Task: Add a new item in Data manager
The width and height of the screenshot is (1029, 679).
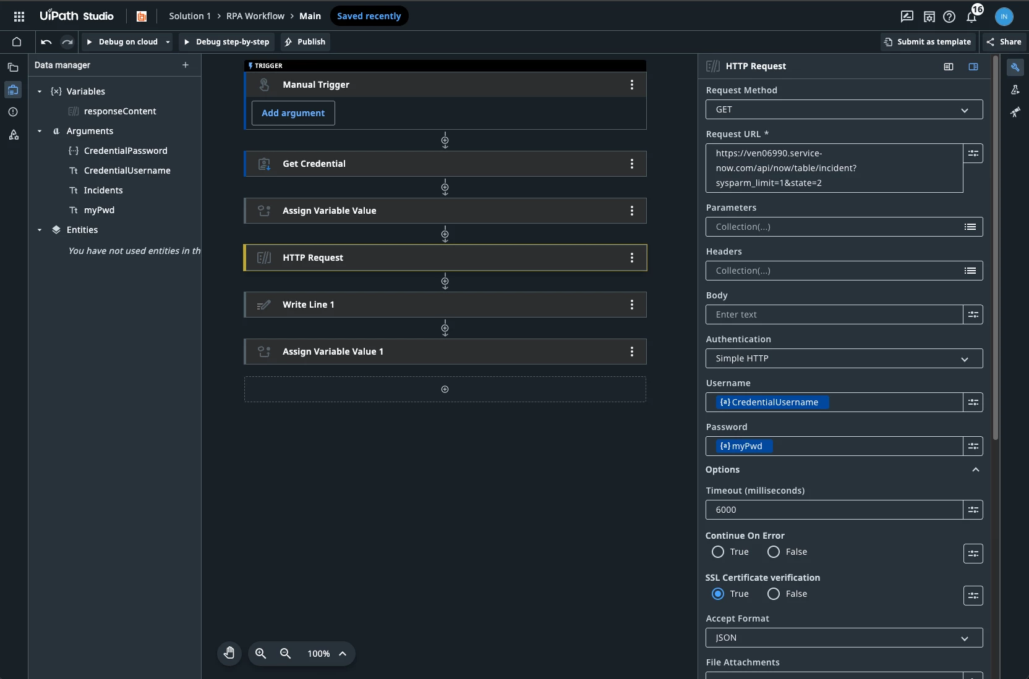Action: pos(186,65)
